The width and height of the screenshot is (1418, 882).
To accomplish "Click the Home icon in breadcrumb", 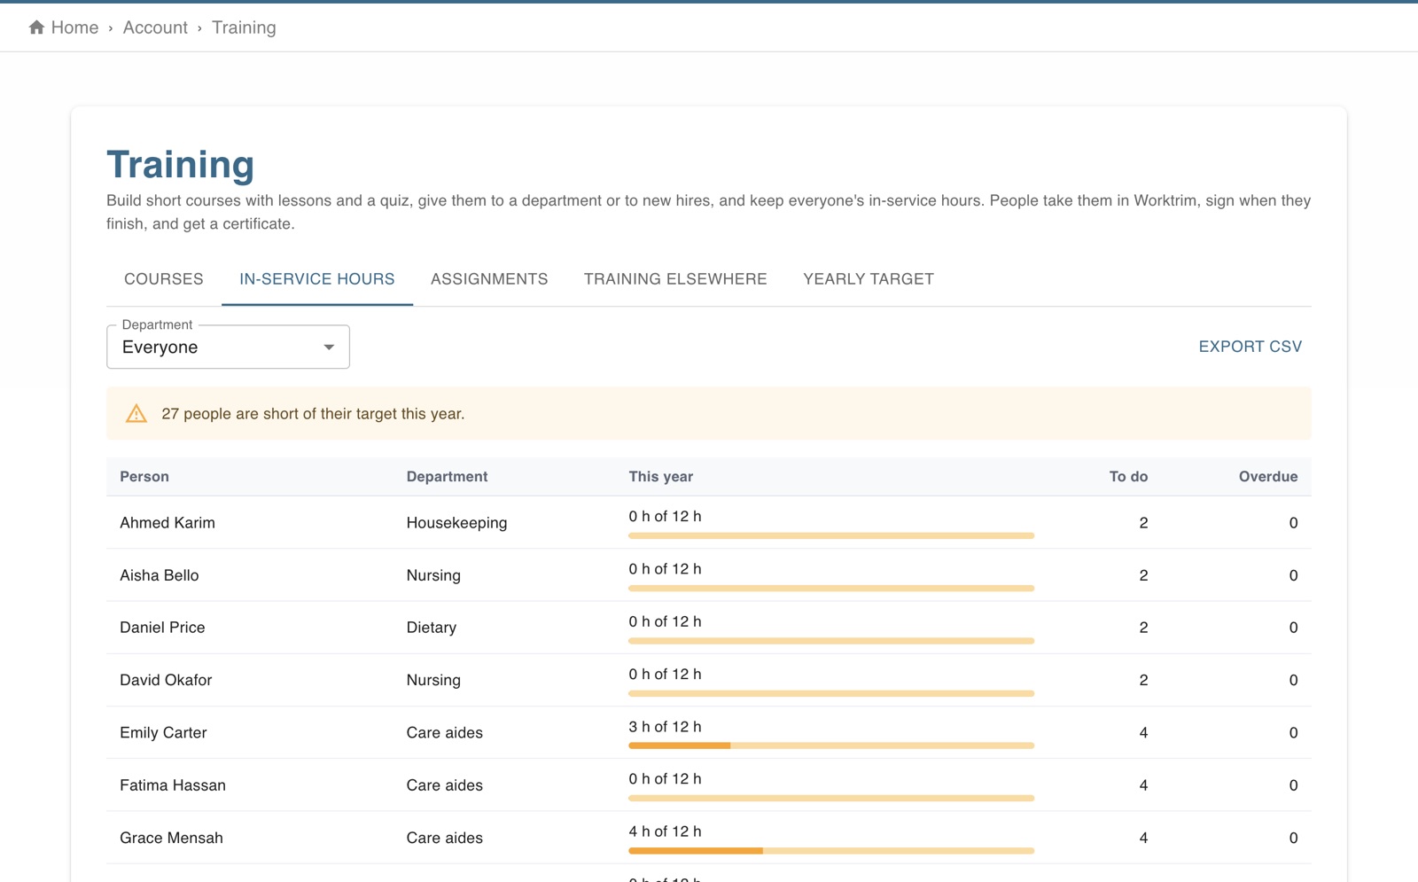I will click(36, 27).
